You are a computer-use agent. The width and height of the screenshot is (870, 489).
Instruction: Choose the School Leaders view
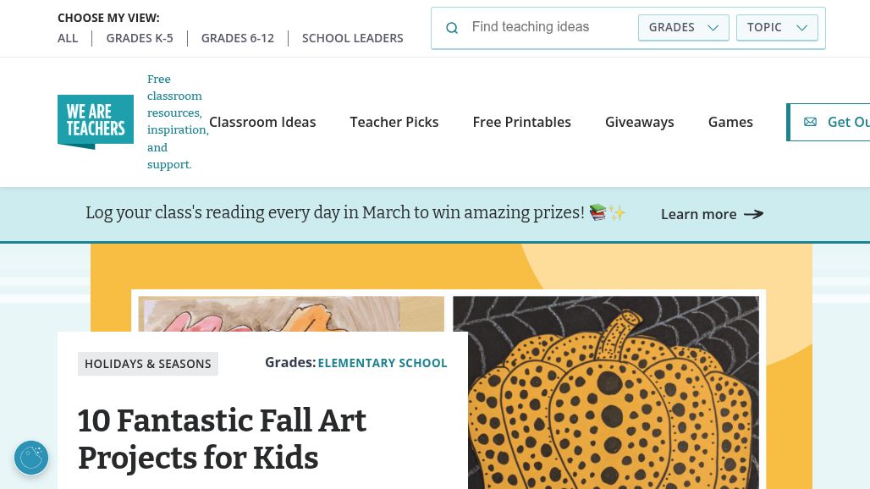[353, 38]
